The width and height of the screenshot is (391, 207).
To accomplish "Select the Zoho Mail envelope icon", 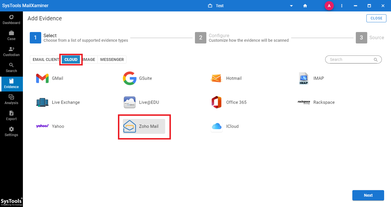I will (x=130, y=126).
